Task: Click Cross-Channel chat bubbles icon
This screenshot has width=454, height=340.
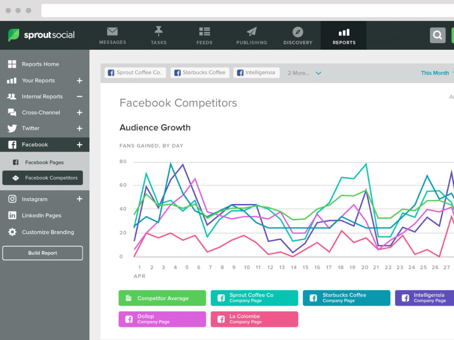Action: click(x=12, y=112)
